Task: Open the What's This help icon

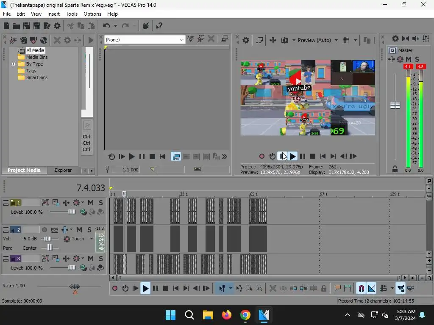Action: point(159,26)
